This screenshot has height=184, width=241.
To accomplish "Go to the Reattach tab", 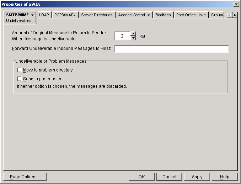I will (163, 15).
